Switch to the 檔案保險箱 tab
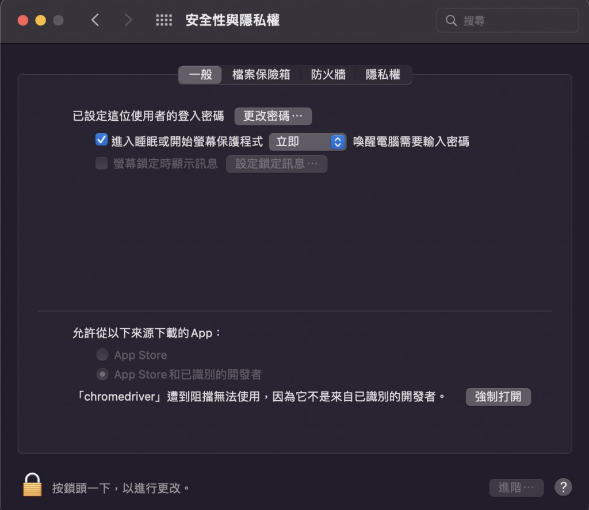 click(261, 74)
